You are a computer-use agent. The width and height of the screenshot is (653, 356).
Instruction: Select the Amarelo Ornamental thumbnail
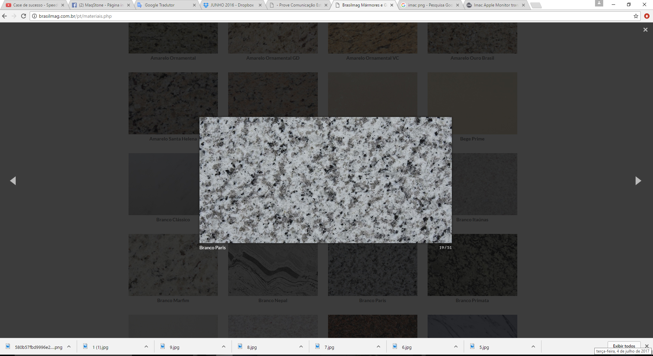(x=173, y=38)
